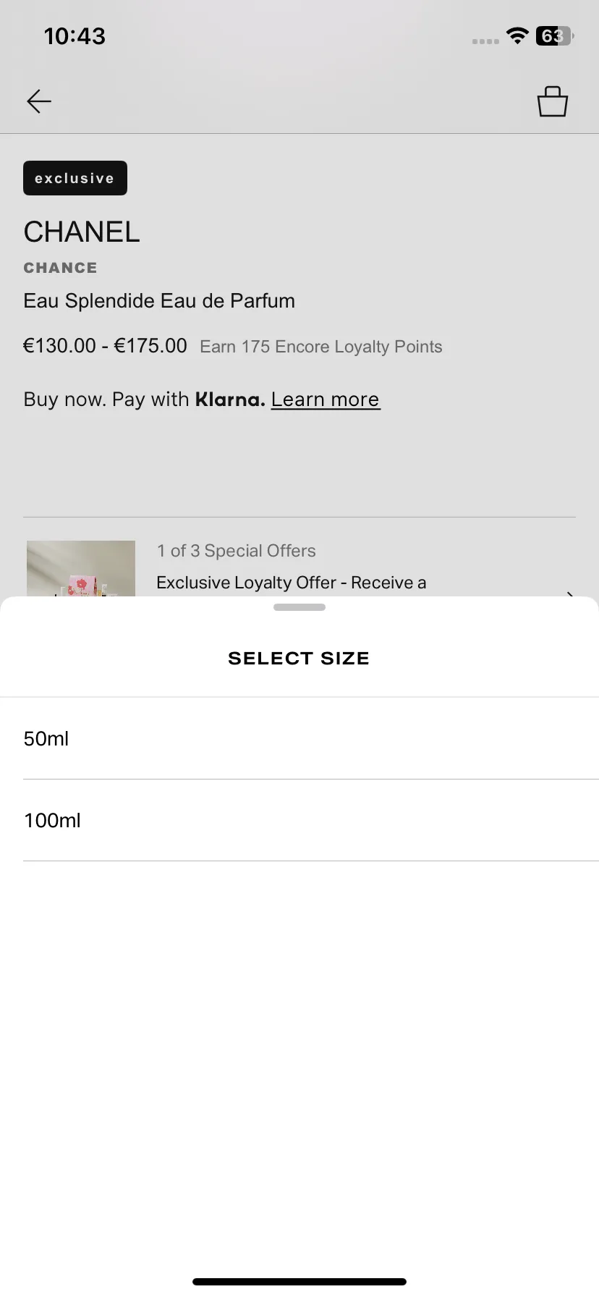This screenshot has width=599, height=1297.
Task: Tap Earn 175 Encore Loyalty Points
Action: (321, 347)
